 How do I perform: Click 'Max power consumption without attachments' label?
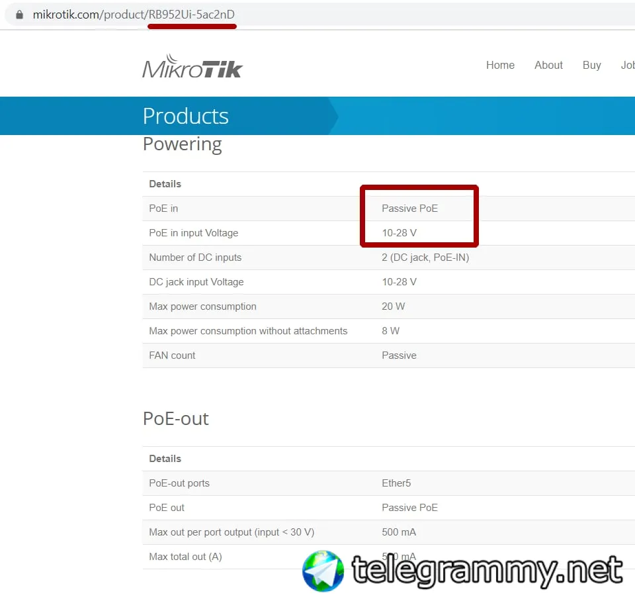(x=248, y=331)
